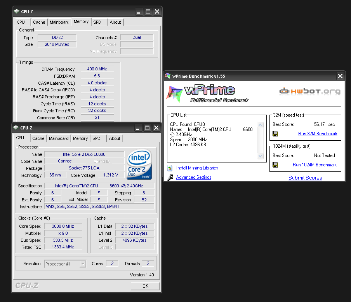Open the Processor #1 selection dropdown
351x302 pixels.
coord(83,264)
